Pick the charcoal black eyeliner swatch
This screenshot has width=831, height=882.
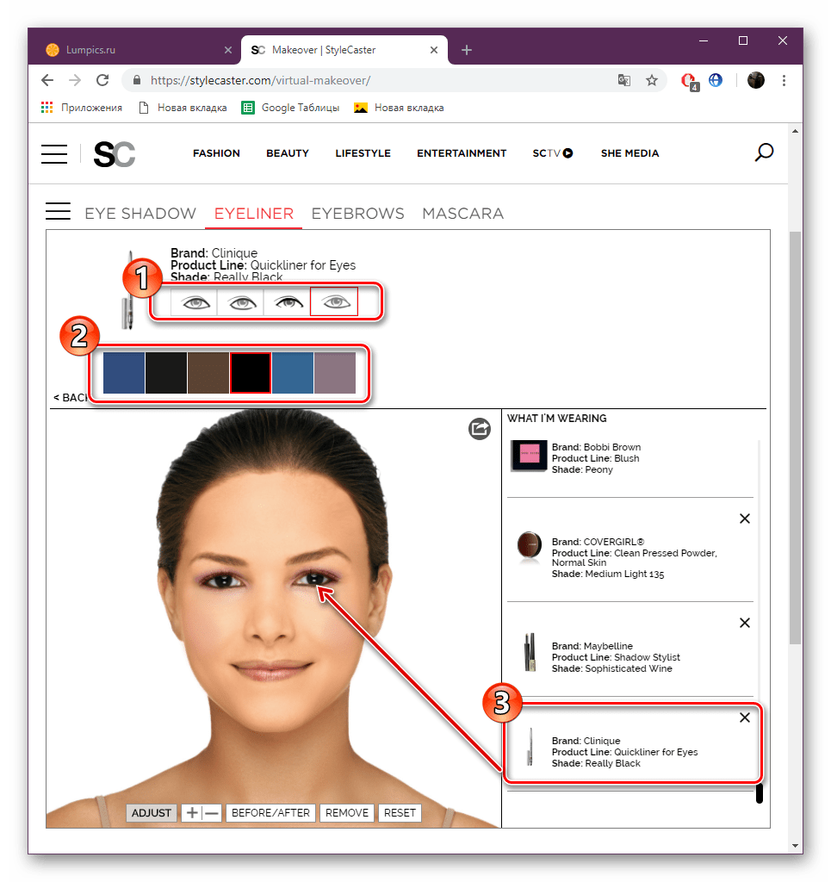click(166, 373)
